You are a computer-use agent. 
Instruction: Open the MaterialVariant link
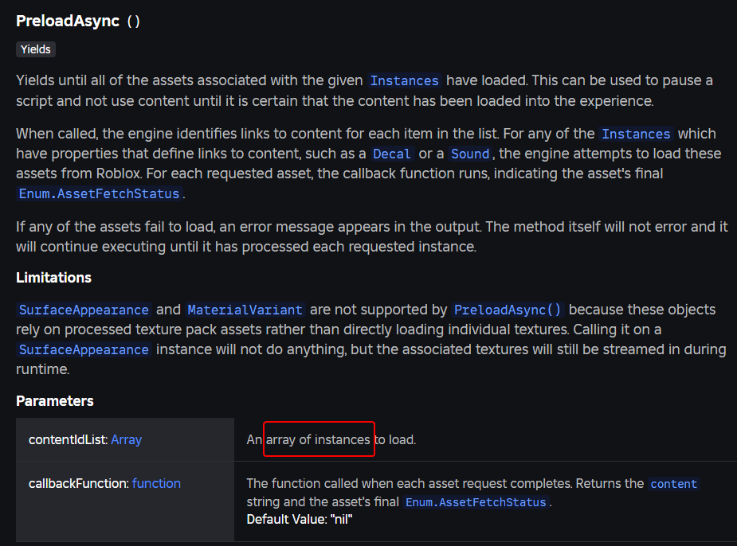tap(245, 310)
